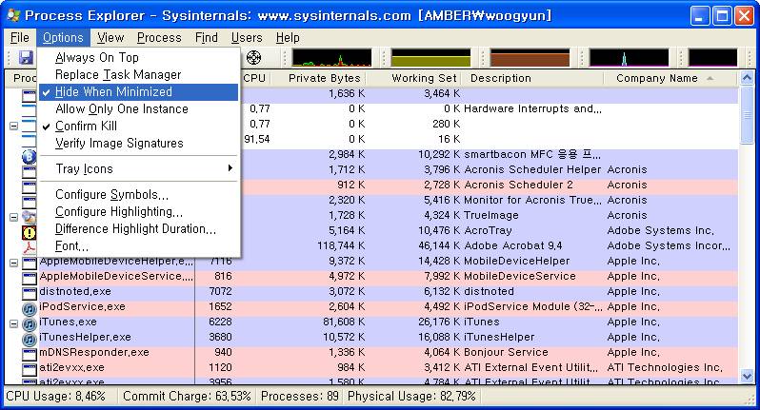Image resolution: width=760 pixels, height=410 pixels.
Task: Toggle Allow Only One Instance
Action: coord(139,108)
